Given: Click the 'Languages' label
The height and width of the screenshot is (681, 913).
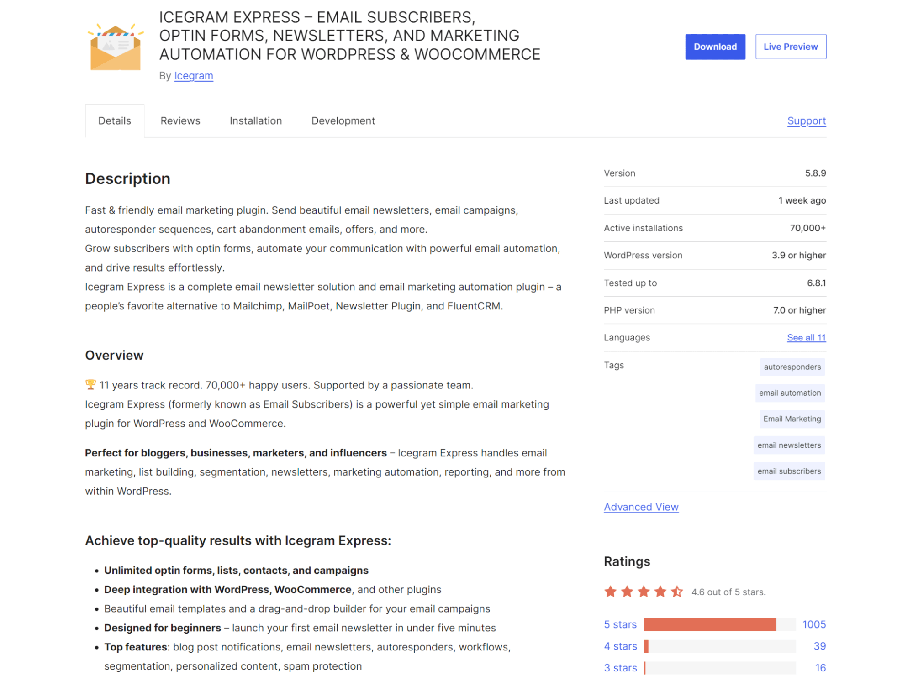Looking at the screenshot, I should point(627,338).
